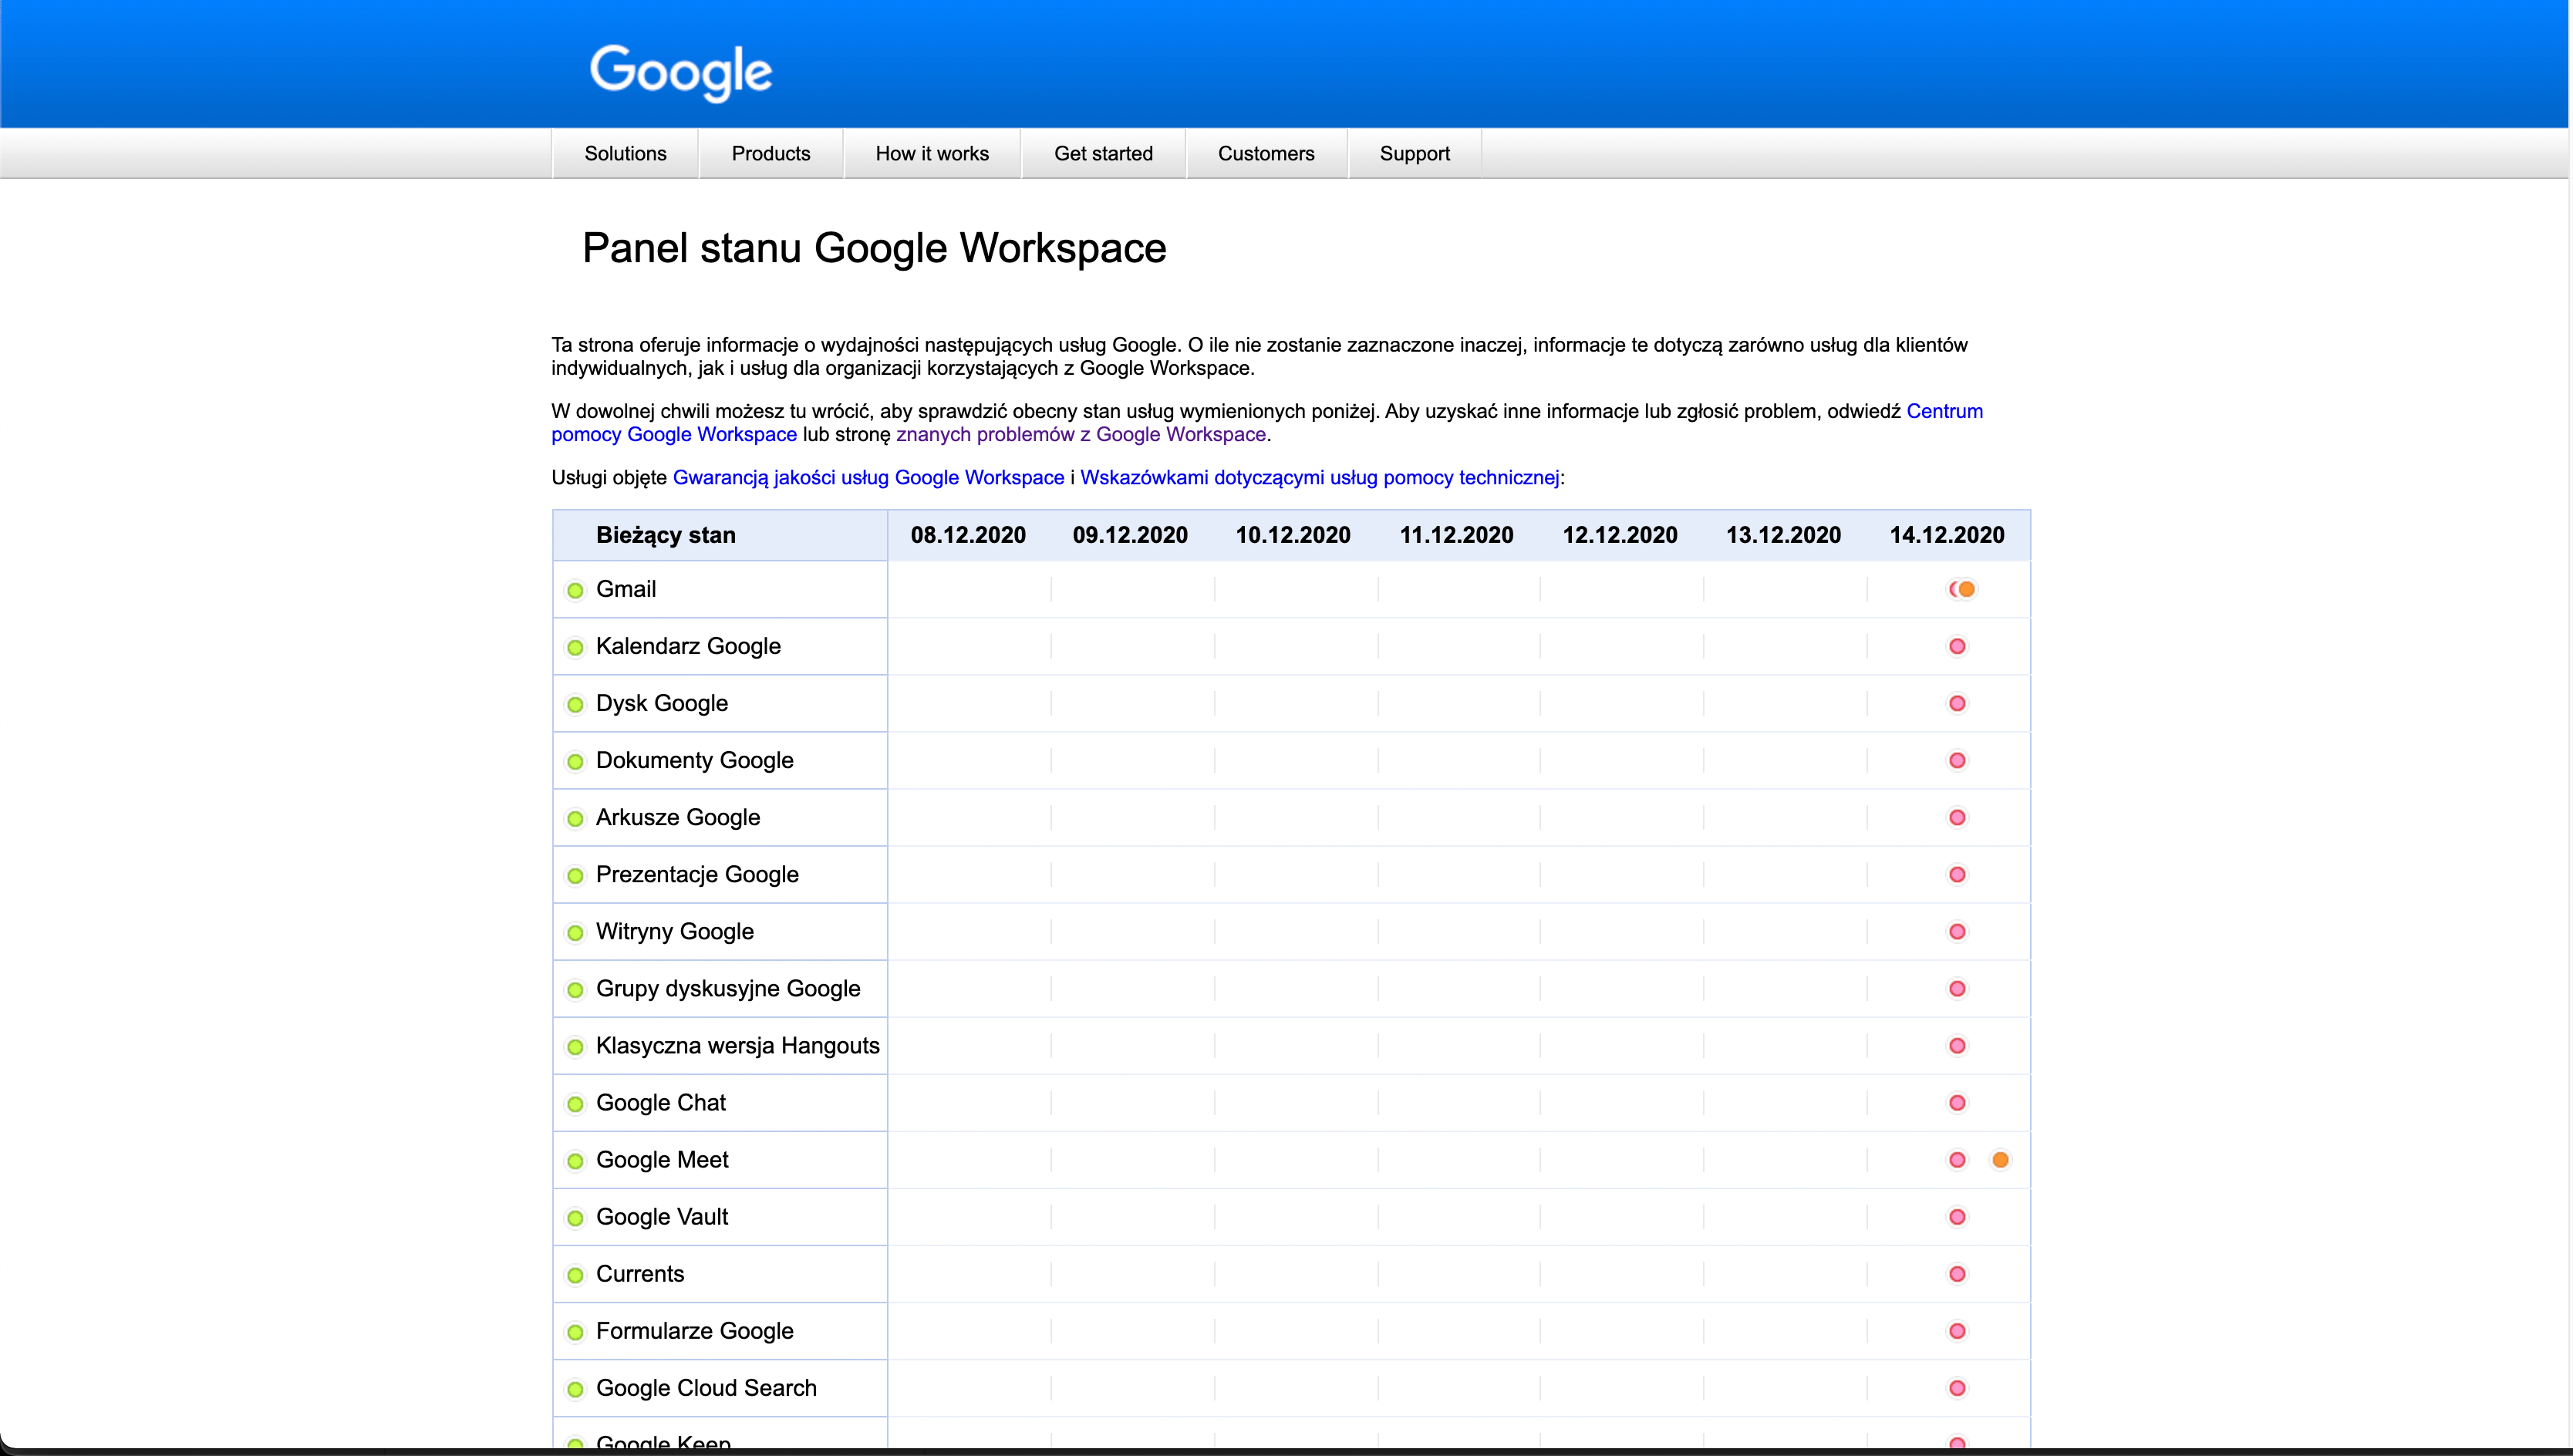The image size is (2573, 1456).
Task: Select the Google Meet row label
Action: pos(662,1159)
